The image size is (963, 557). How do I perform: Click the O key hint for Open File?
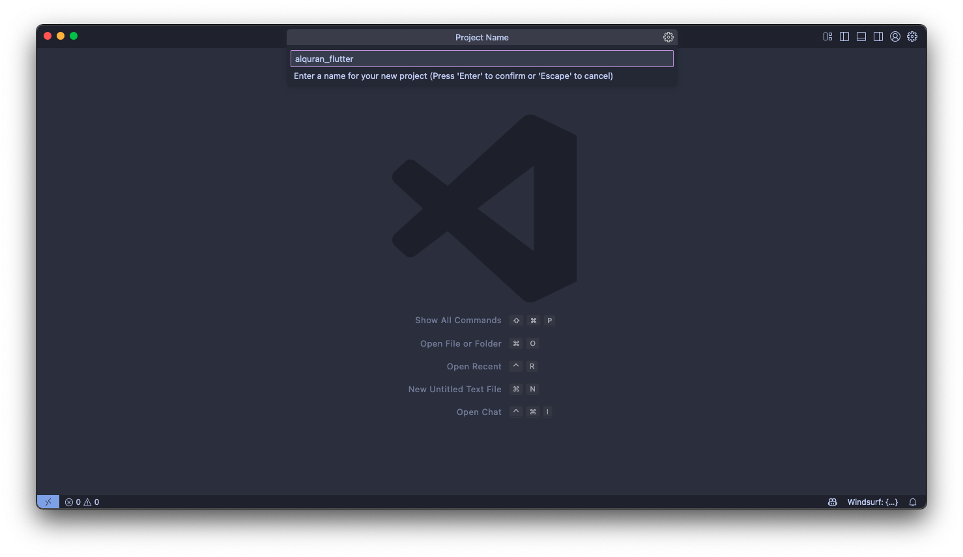pyautogui.click(x=532, y=343)
